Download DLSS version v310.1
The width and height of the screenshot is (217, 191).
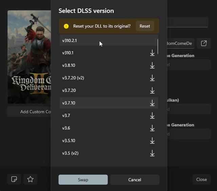[x=152, y=53]
